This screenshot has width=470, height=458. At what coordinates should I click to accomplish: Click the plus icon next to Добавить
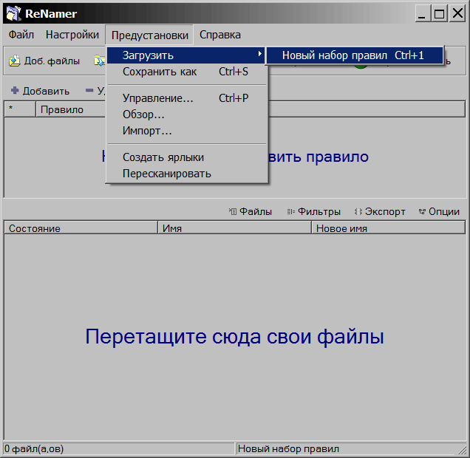pyautogui.click(x=14, y=91)
